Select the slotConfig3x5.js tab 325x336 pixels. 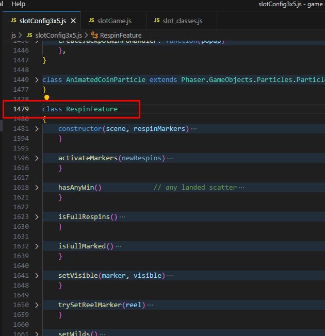[x=42, y=21]
